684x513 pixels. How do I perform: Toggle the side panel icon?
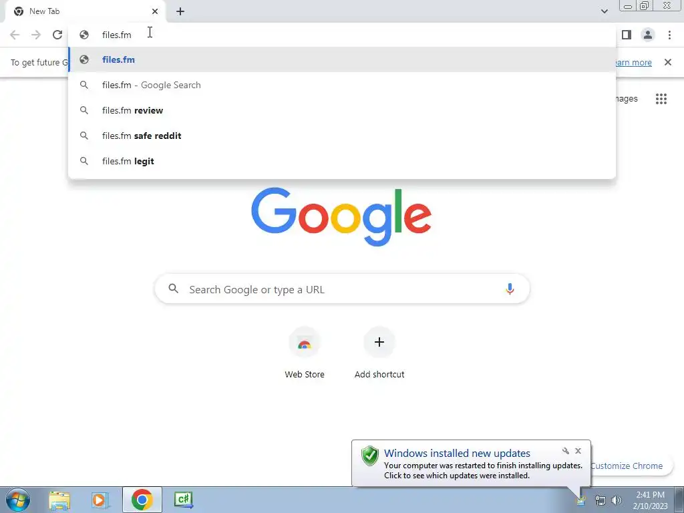tap(627, 35)
